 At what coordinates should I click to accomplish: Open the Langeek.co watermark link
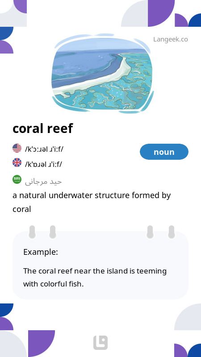(x=171, y=39)
